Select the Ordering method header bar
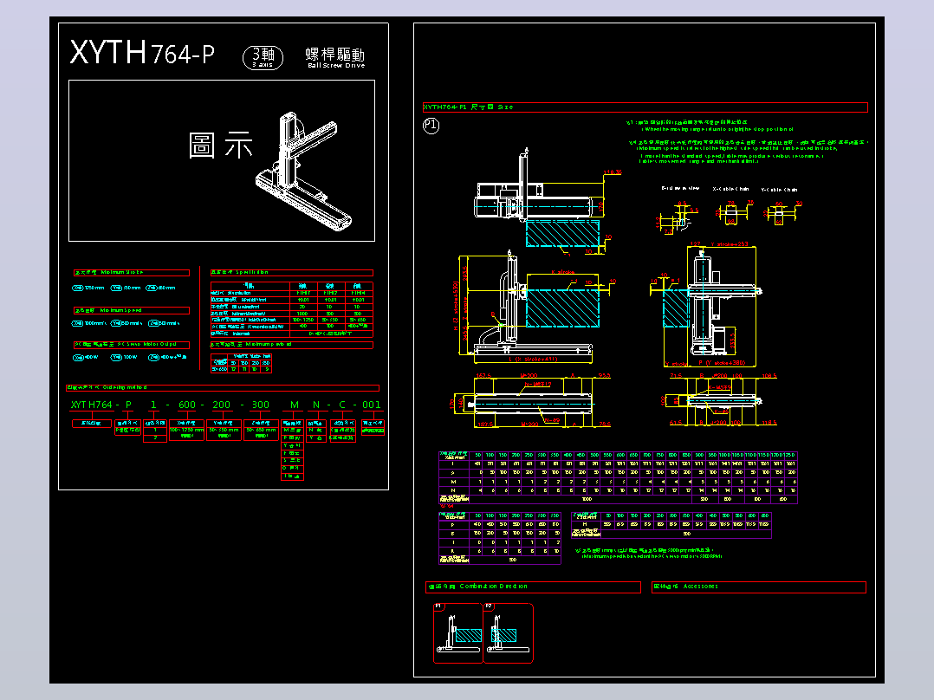Image resolution: width=934 pixels, height=700 pixels. click(223, 388)
